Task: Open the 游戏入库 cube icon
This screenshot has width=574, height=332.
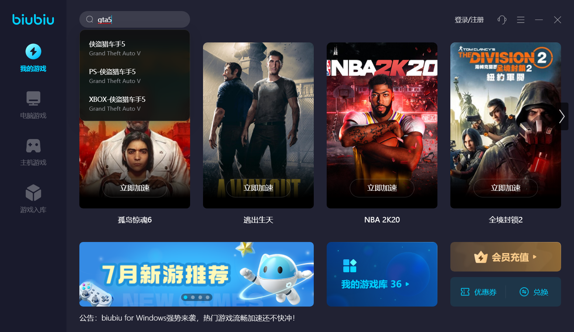Action: pos(33,193)
